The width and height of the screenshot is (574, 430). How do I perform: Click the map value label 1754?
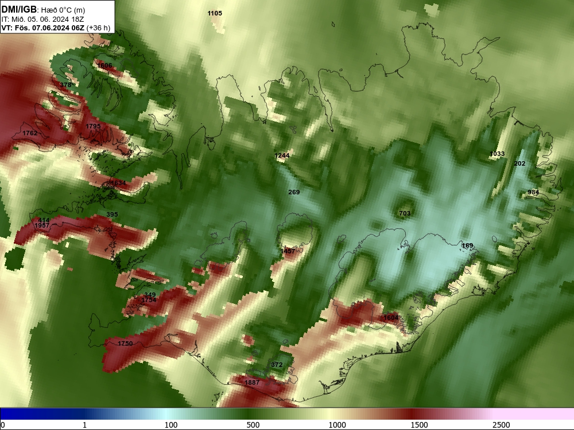click(x=149, y=300)
